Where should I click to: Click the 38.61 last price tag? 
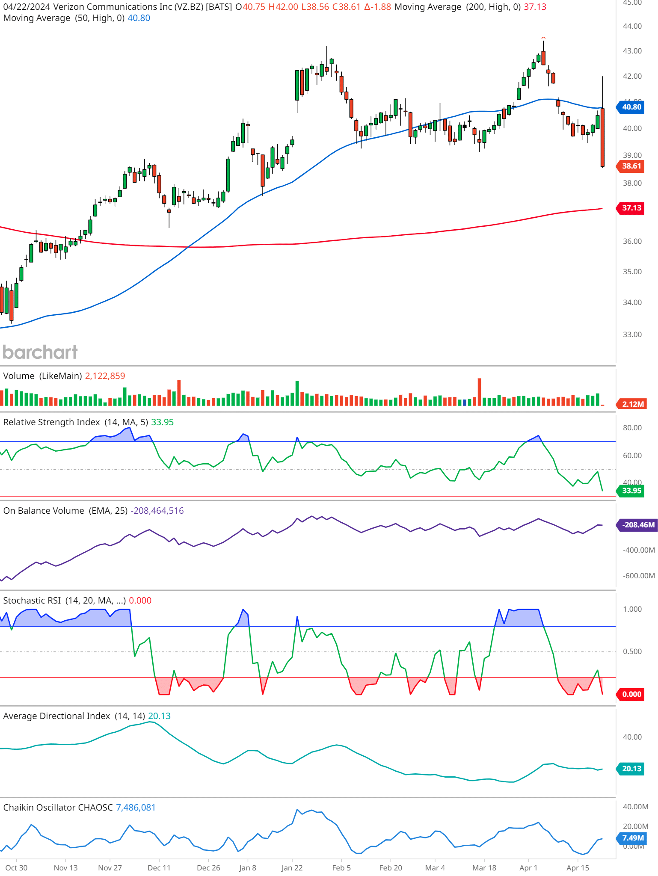click(631, 166)
